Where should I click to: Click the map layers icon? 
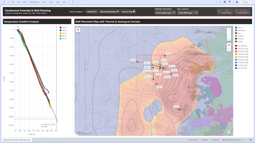[x=78, y=30]
